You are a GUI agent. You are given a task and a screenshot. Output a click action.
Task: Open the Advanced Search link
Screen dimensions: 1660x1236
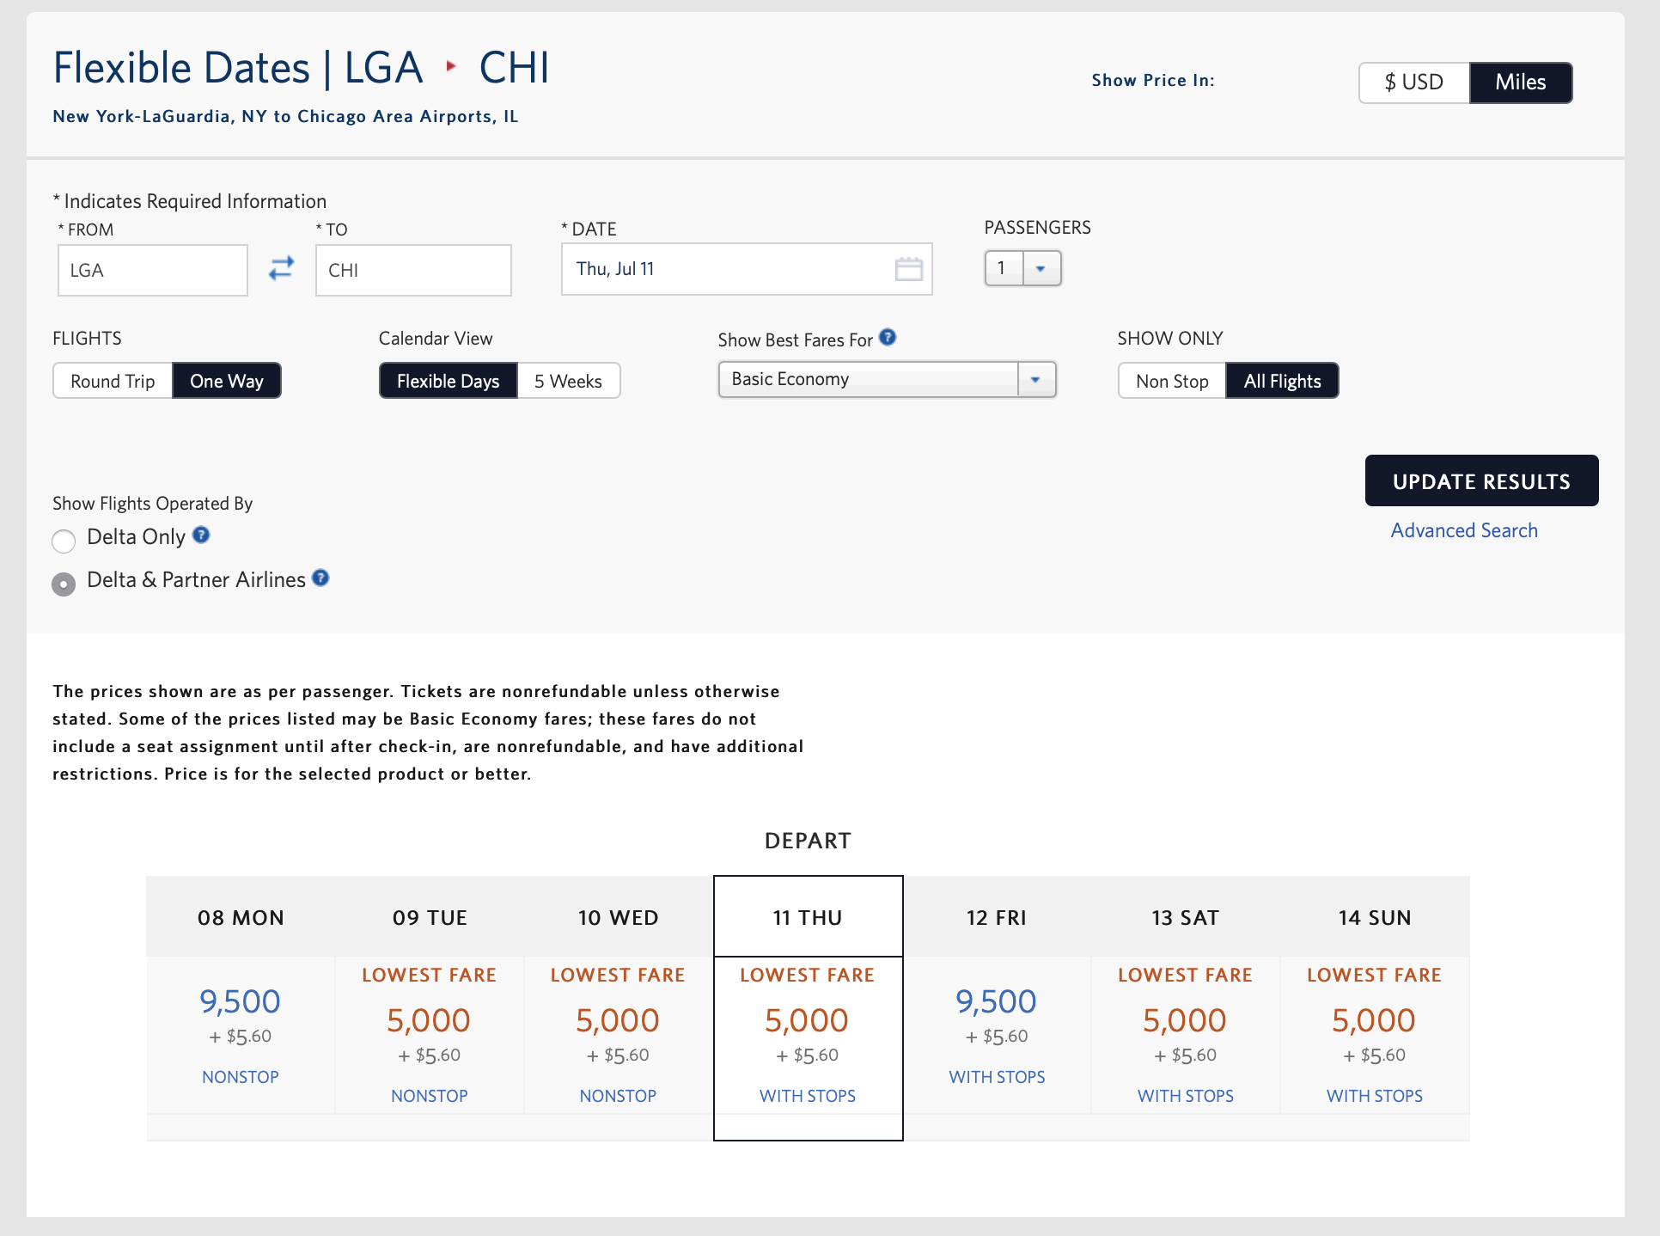tap(1464, 530)
